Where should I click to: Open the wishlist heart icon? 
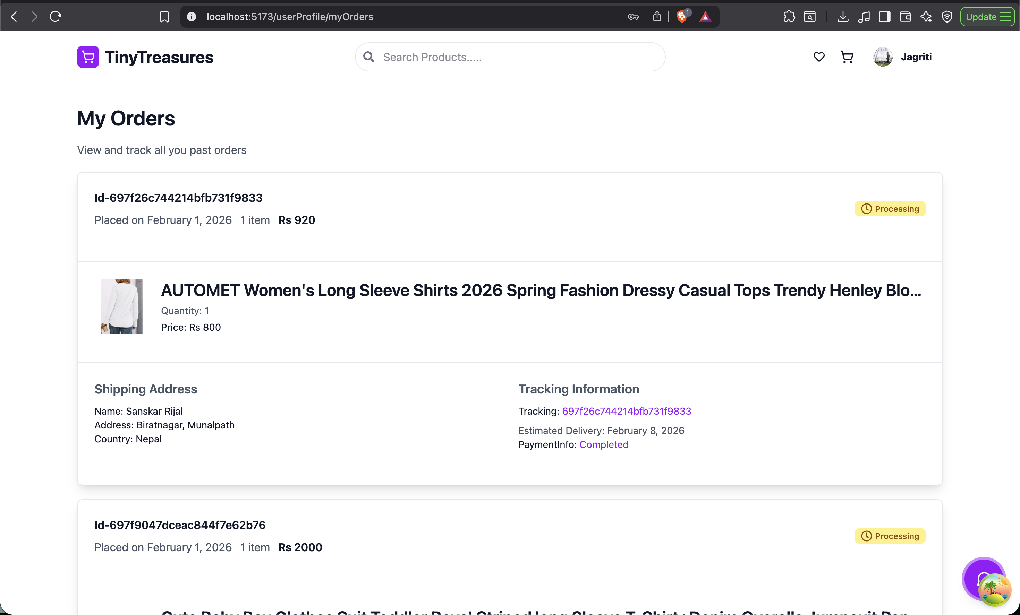(x=819, y=57)
